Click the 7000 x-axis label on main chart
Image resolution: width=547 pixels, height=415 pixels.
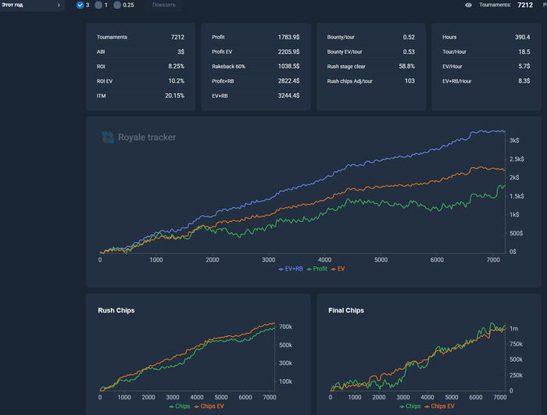pos(493,259)
